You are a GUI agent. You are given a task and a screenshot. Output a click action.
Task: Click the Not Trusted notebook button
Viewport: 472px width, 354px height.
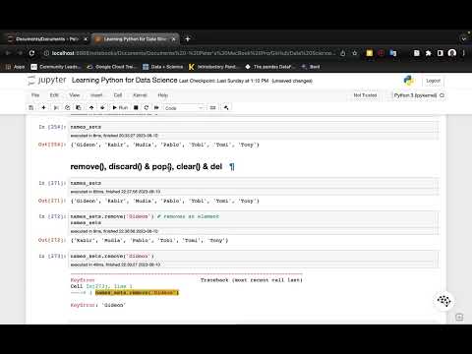[x=365, y=95]
